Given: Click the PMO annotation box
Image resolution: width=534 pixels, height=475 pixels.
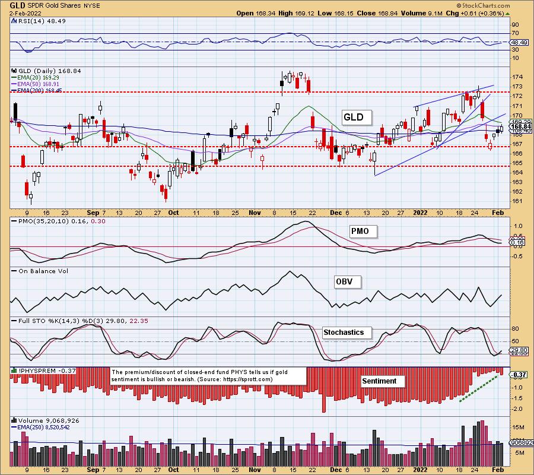Looking at the screenshot, I should pos(363,232).
